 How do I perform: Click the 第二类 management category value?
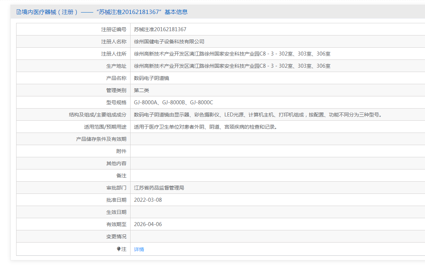coord(141,90)
